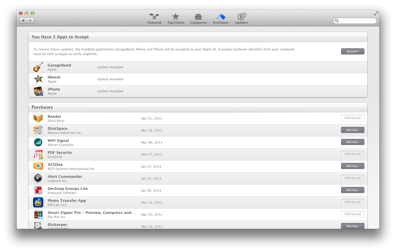
Task: Install ACDSee
Action: [352, 166]
